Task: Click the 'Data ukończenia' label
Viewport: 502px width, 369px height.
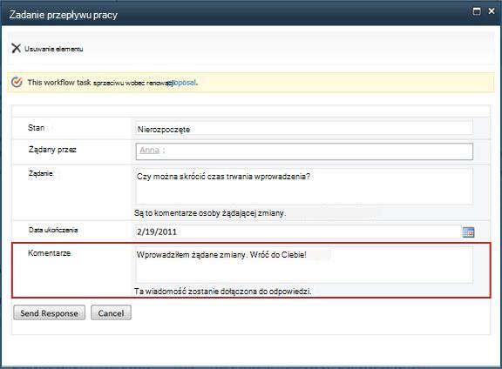Action: [53, 230]
